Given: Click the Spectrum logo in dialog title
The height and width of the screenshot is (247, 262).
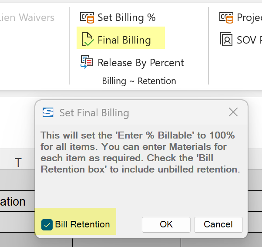Looking at the screenshot, I should pyautogui.click(x=48, y=112).
